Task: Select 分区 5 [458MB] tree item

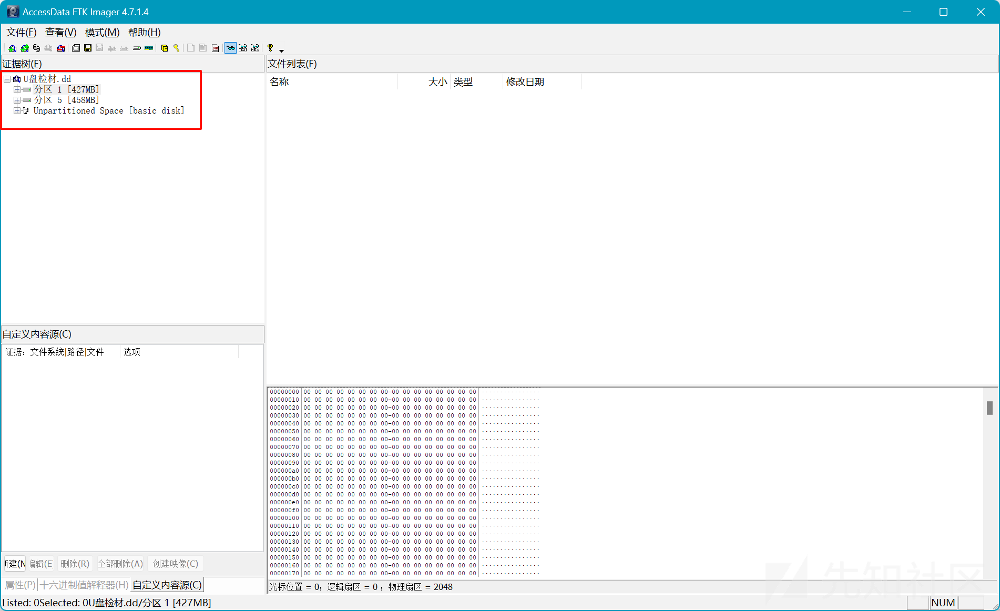Action: click(66, 100)
